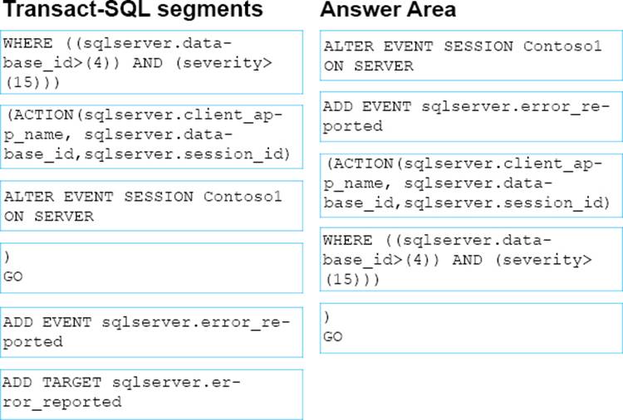The height and width of the screenshot is (420, 623).
Task: Select the WHERE clause box in Answer Area
Action: pos(471,259)
